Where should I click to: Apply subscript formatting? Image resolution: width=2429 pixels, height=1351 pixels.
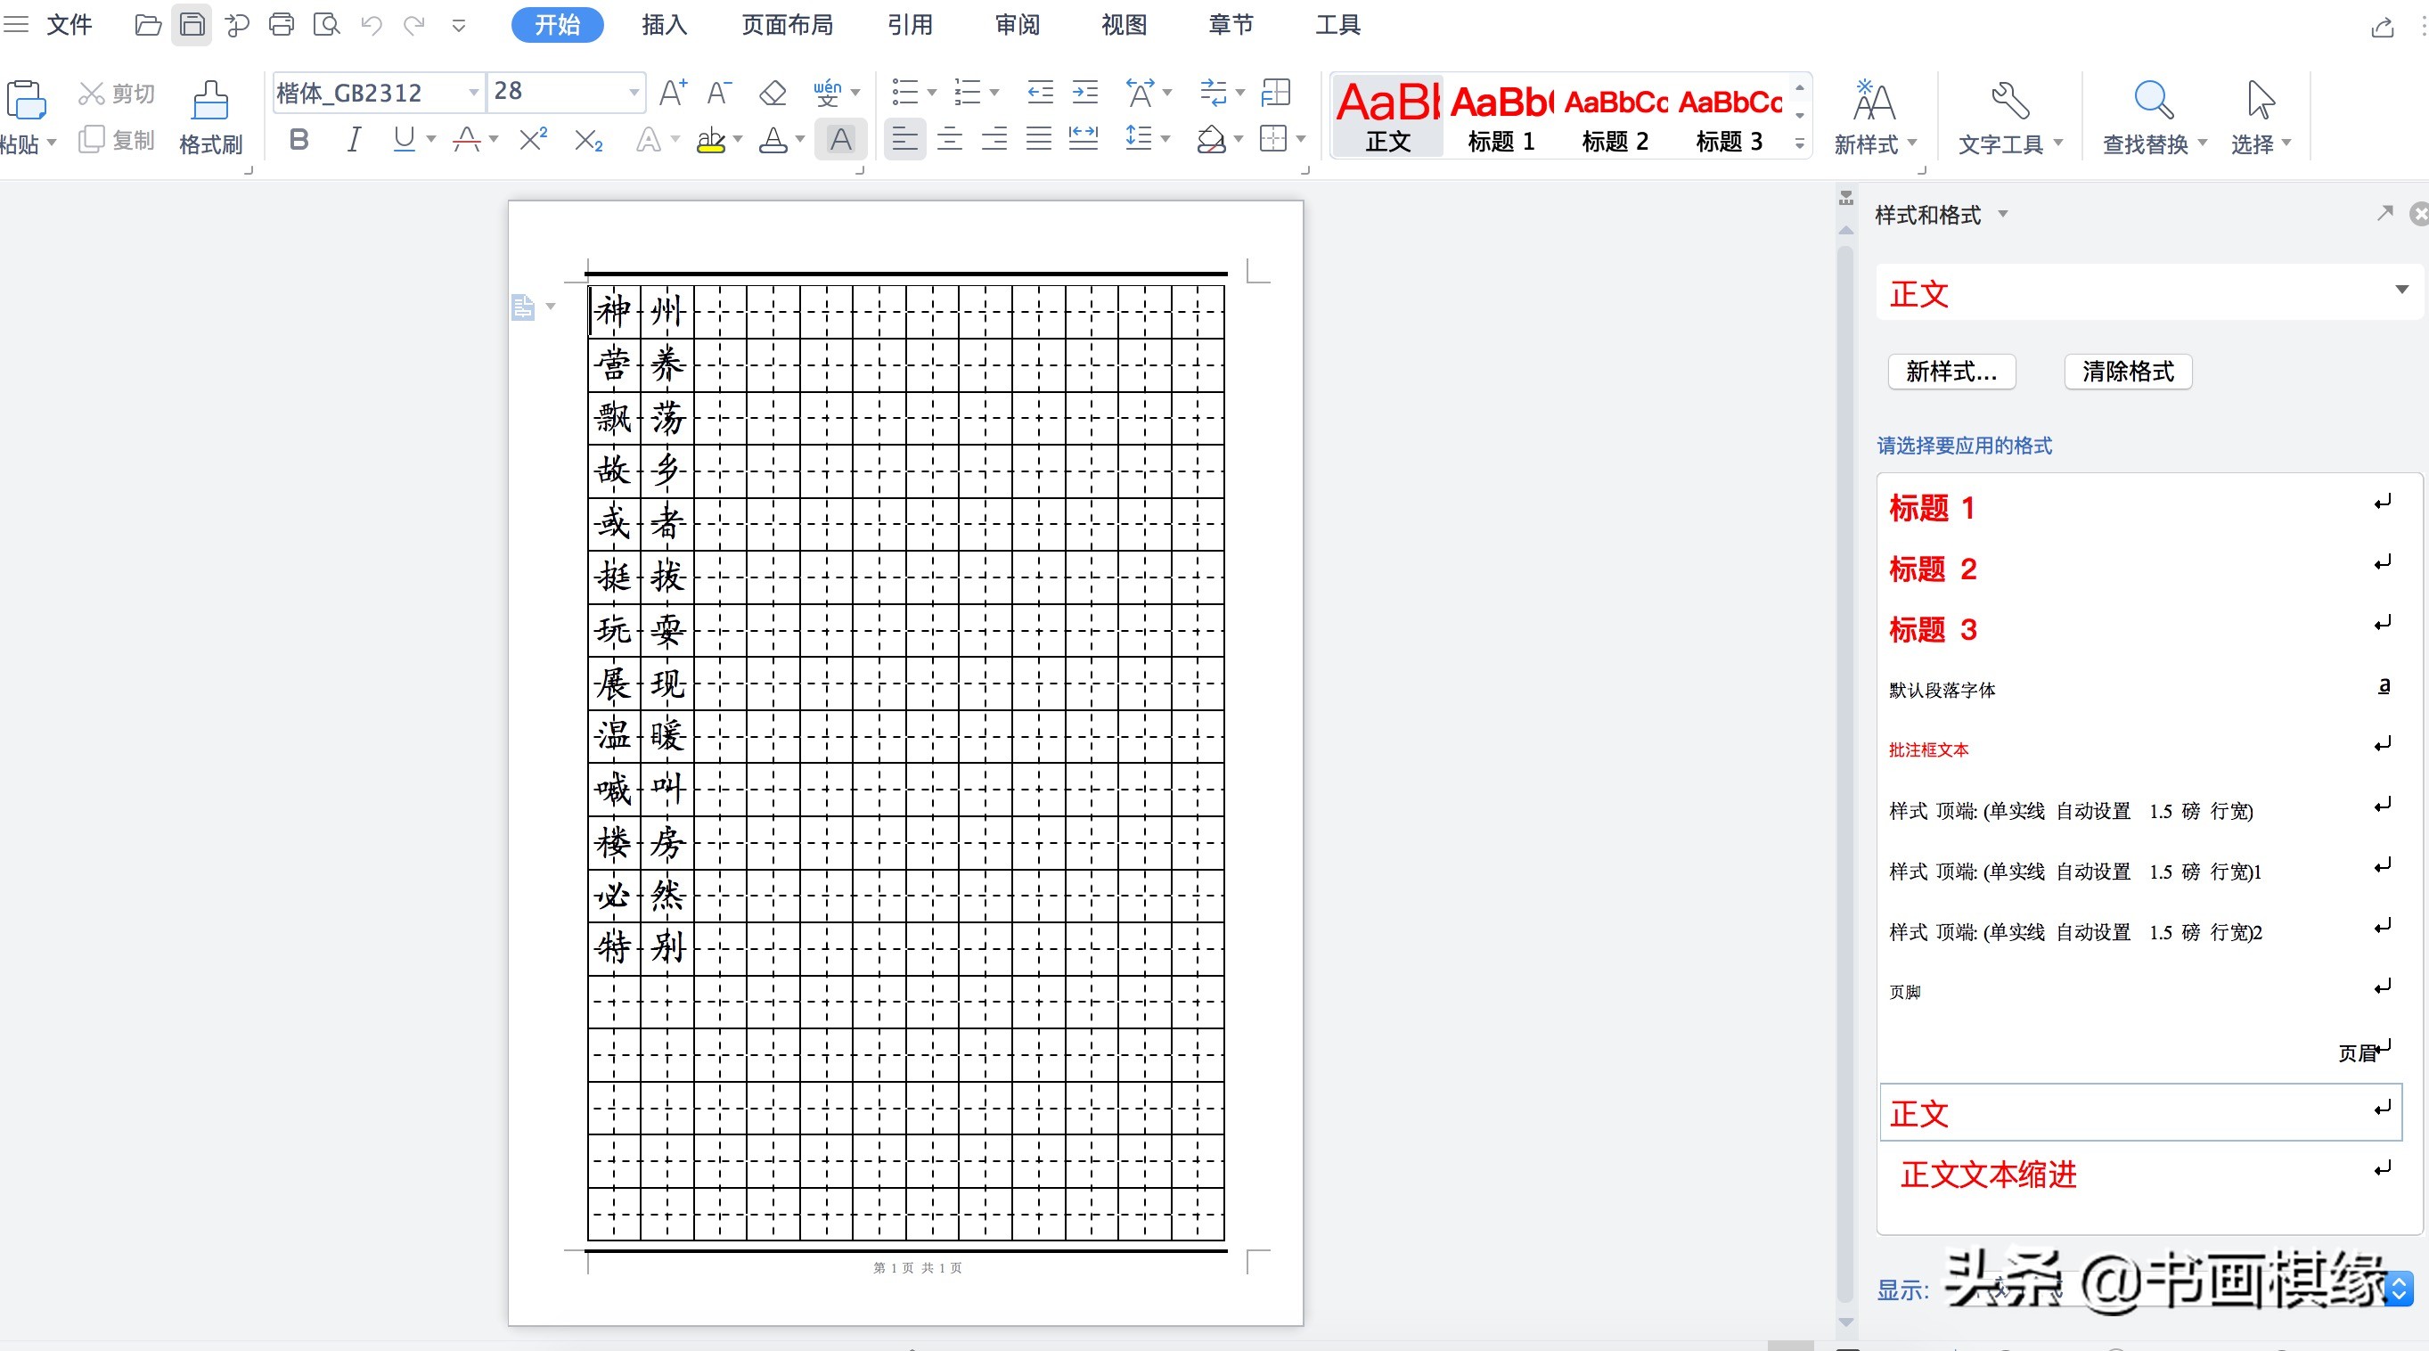588,141
